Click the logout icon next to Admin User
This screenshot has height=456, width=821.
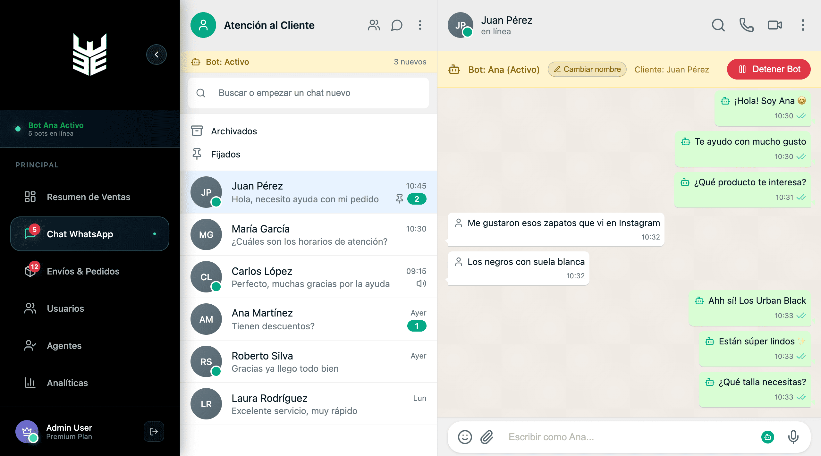pyautogui.click(x=154, y=432)
